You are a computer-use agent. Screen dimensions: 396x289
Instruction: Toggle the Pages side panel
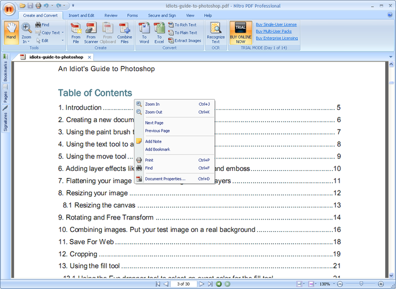tap(5, 94)
